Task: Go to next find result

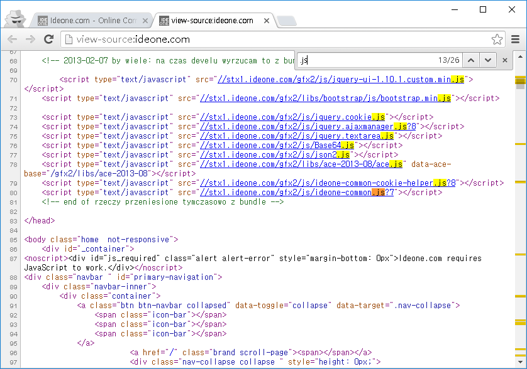Action: pyautogui.click(x=487, y=60)
